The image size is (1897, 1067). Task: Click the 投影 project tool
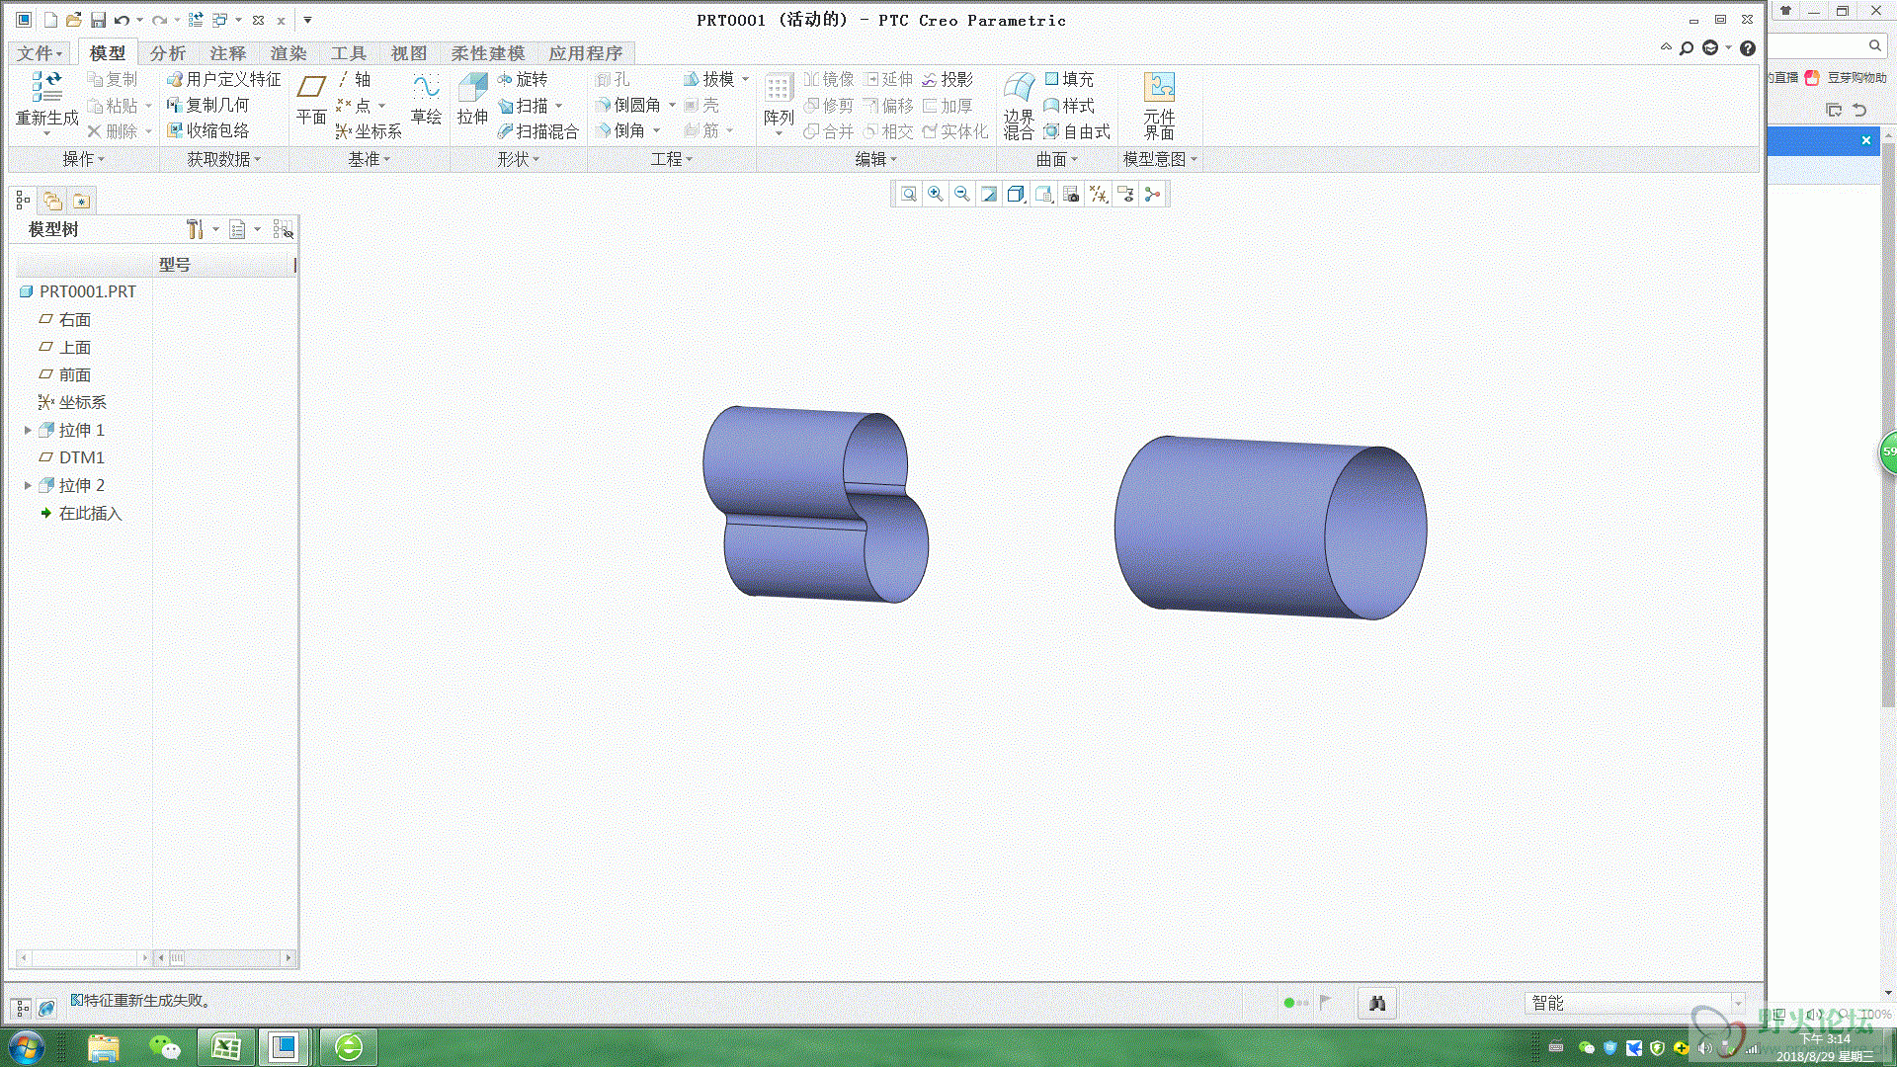tap(948, 79)
